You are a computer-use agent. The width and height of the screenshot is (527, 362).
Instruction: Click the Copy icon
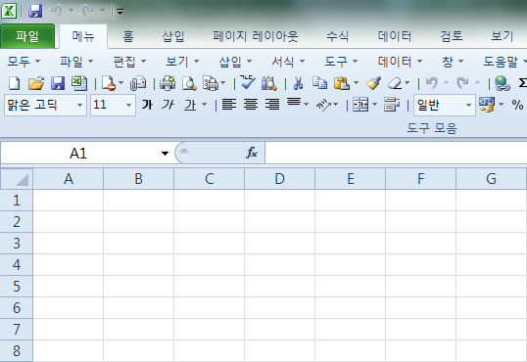coord(319,83)
